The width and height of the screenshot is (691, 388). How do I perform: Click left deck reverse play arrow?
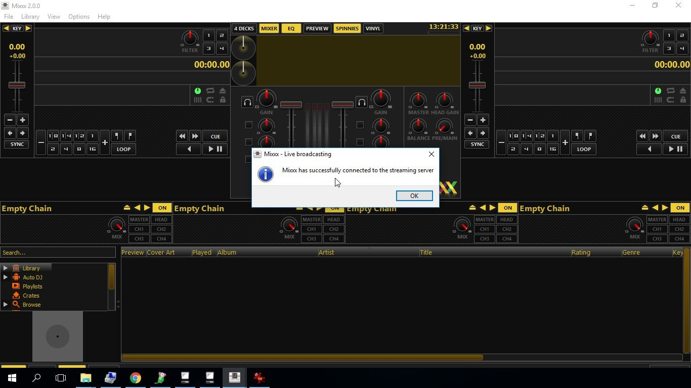pos(189,149)
